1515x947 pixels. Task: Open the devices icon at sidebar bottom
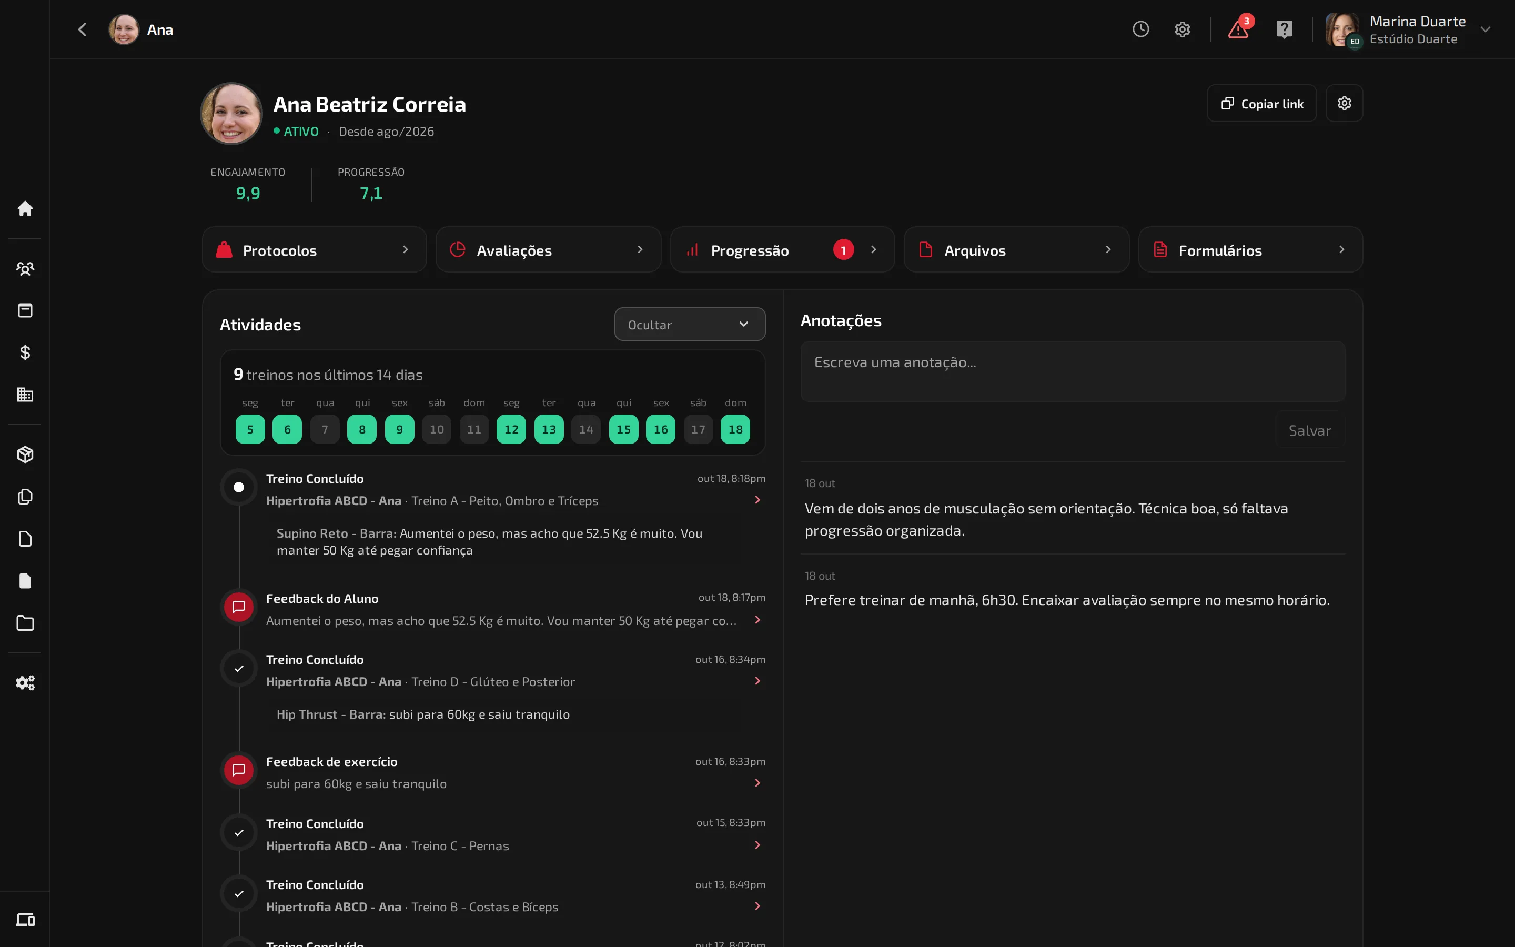(25, 920)
